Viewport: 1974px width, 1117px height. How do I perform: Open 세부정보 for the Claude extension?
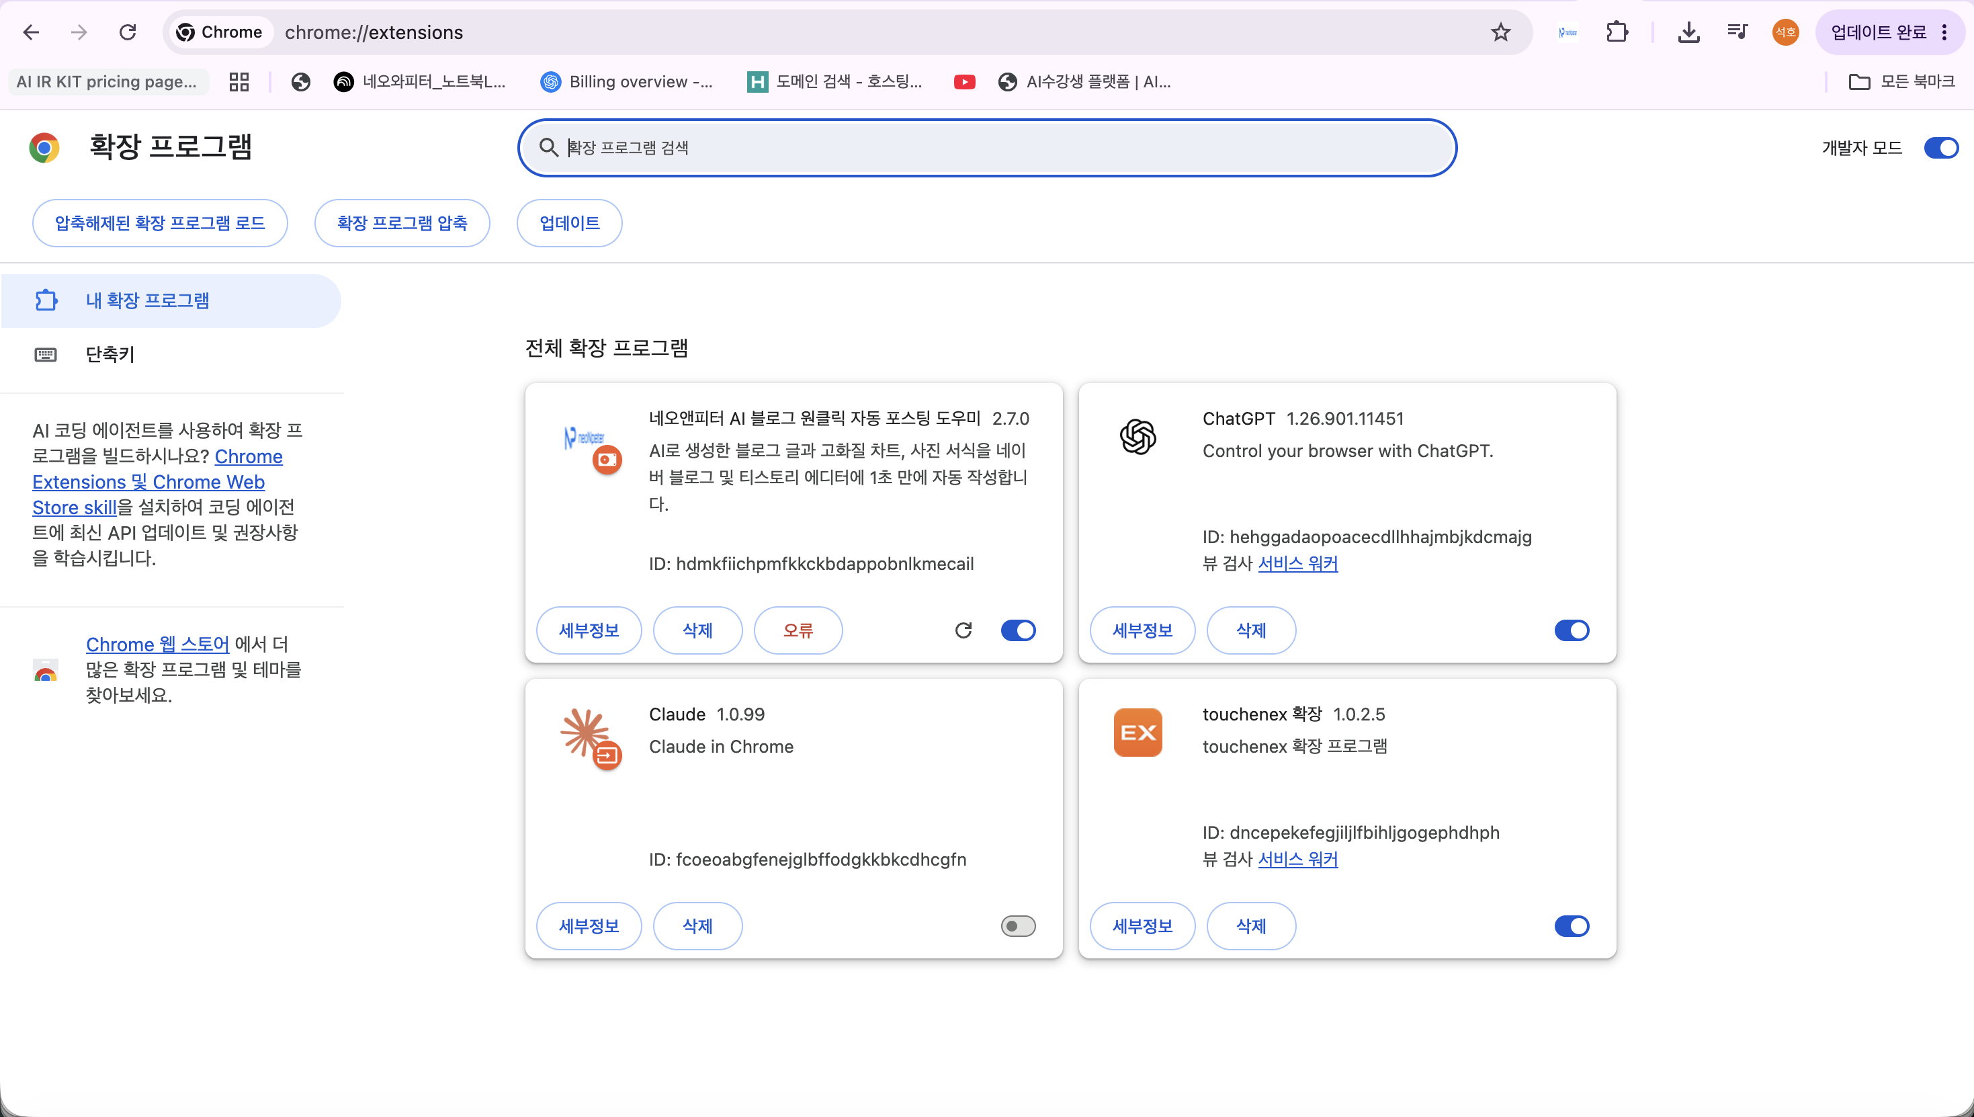[x=589, y=926]
